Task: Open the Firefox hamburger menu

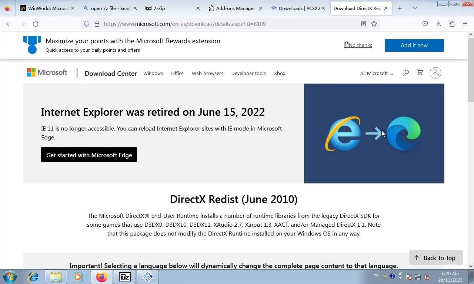Action: [x=465, y=24]
